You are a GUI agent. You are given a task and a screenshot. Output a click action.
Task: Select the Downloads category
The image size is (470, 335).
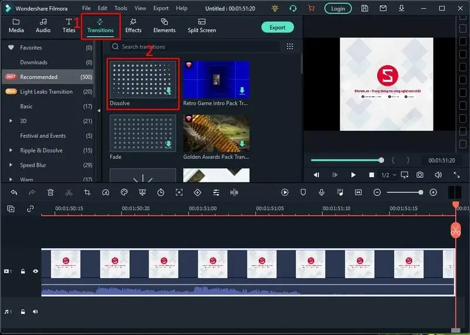48,62
